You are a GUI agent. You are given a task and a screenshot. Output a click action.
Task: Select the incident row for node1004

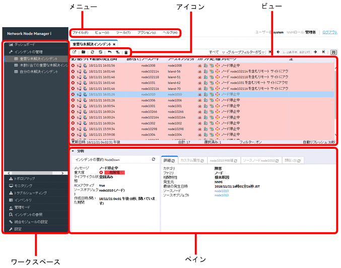point(202,135)
